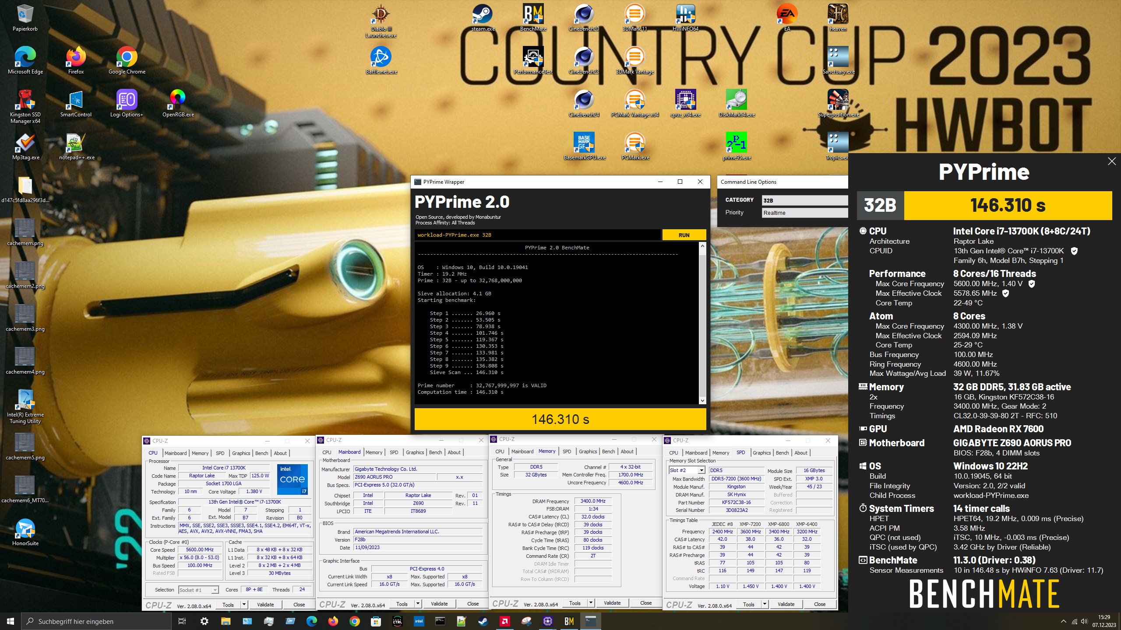The image size is (1121, 630).
Task: Launch the Cinebench20 desktop icon
Action: pyautogui.click(x=584, y=17)
